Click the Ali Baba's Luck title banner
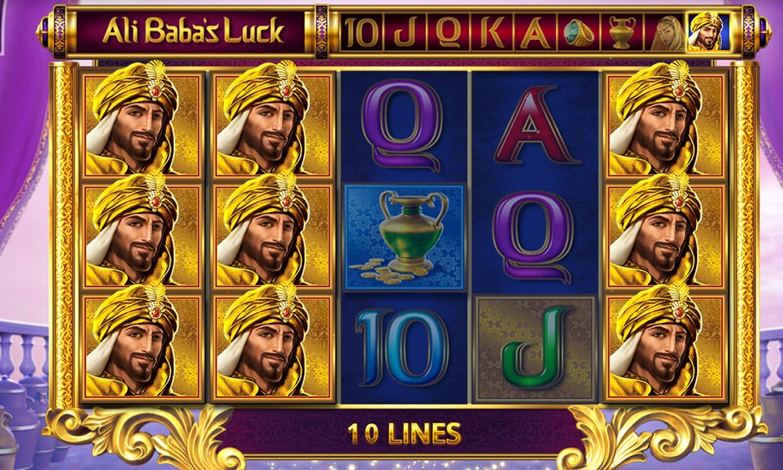 pos(193,32)
